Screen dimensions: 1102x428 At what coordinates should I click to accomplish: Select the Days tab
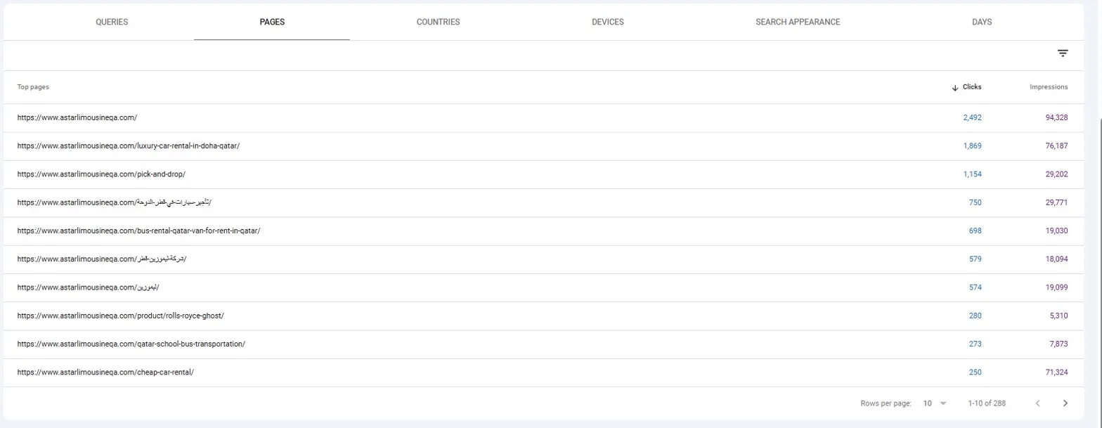[982, 22]
